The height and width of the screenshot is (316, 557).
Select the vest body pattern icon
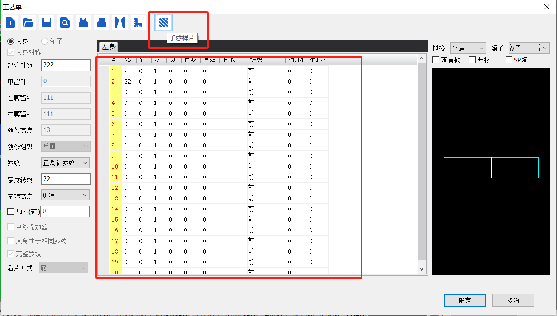click(x=83, y=22)
